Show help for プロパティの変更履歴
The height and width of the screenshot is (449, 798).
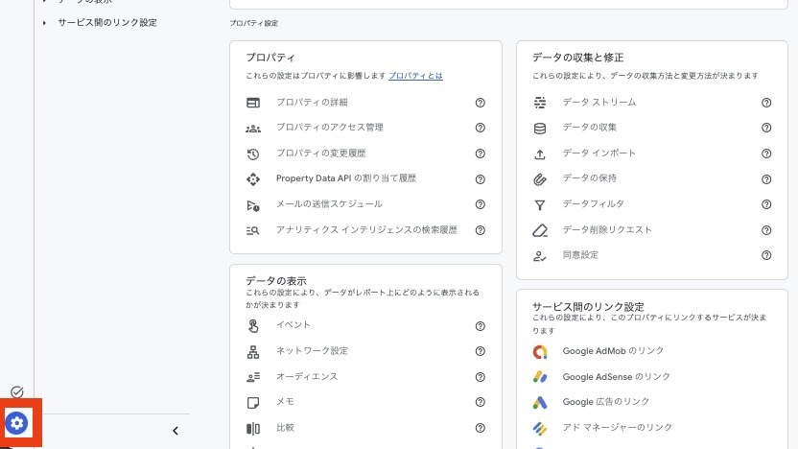tap(480, 154)
